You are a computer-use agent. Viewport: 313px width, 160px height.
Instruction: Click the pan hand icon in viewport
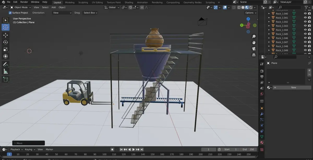254,42
